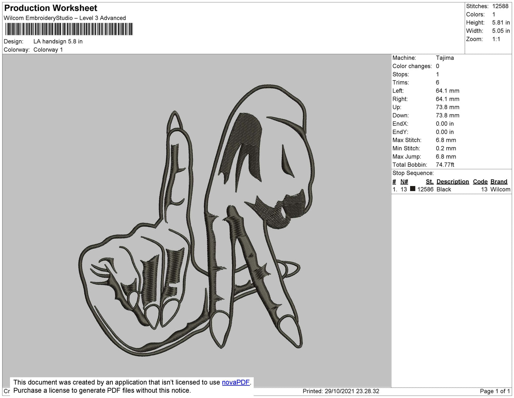Screen dimensions: 514x398
Task: Click the Machine value 'Tajima'
Action: coord(445,58)
